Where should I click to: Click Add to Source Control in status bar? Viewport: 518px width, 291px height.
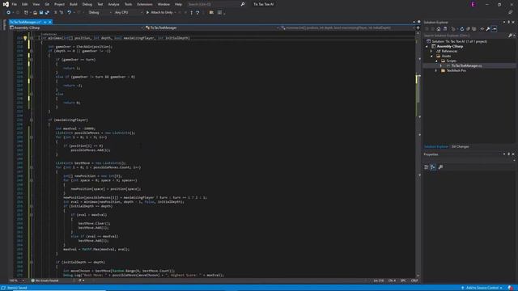tap(482, 288)
